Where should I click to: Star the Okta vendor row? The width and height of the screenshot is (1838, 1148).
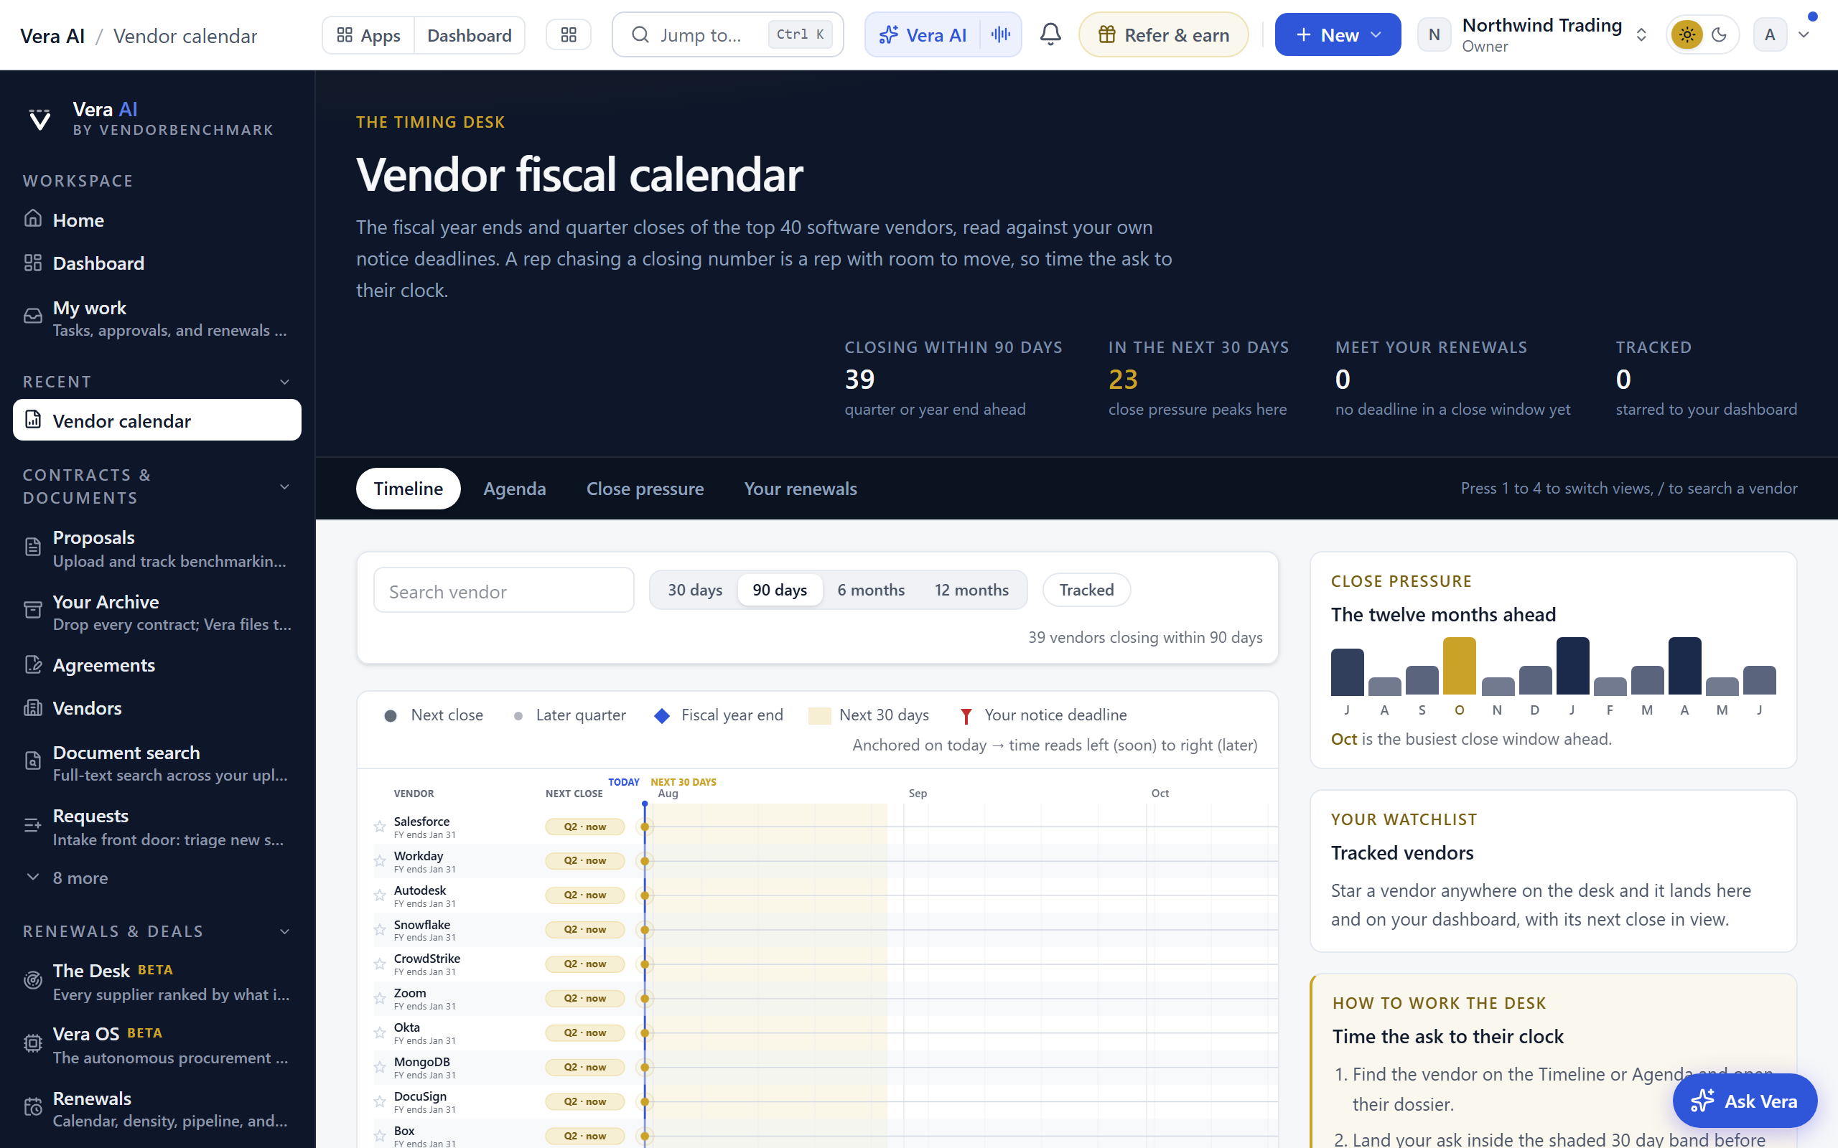[380, 1032]
